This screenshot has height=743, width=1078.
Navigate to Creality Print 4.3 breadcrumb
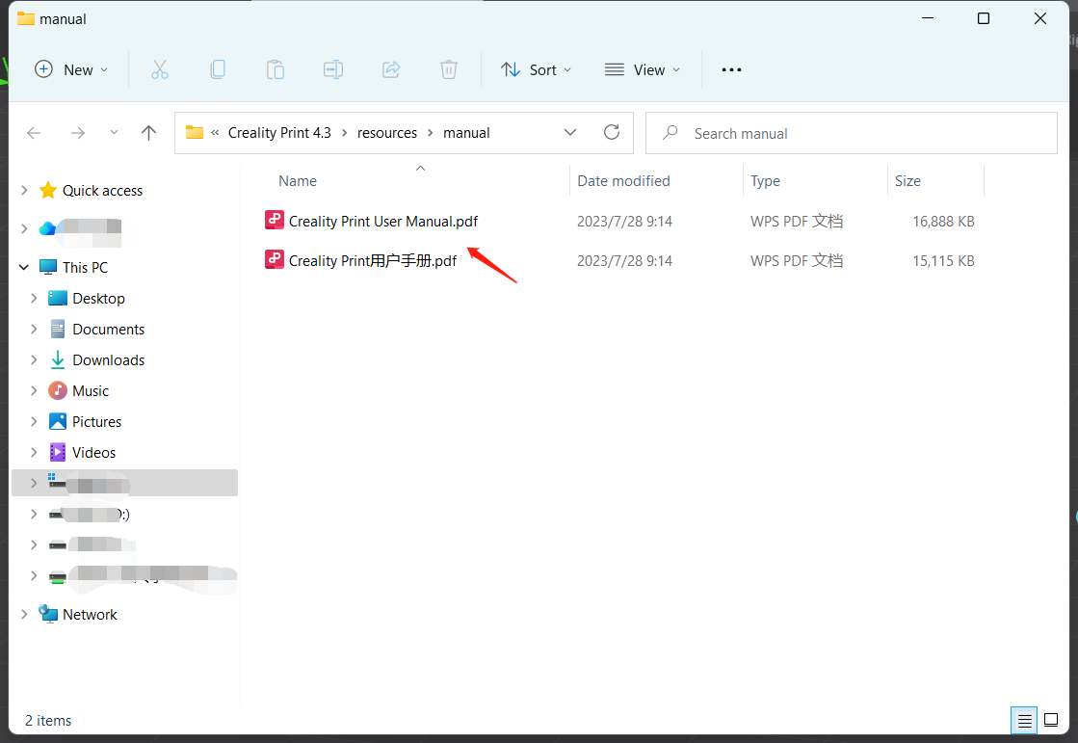tap(279, 133)
